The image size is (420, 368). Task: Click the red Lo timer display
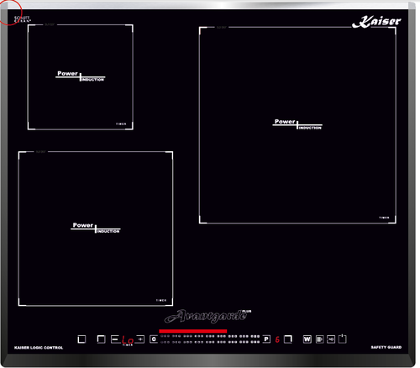pyautogui.click(x=128, y=340)
